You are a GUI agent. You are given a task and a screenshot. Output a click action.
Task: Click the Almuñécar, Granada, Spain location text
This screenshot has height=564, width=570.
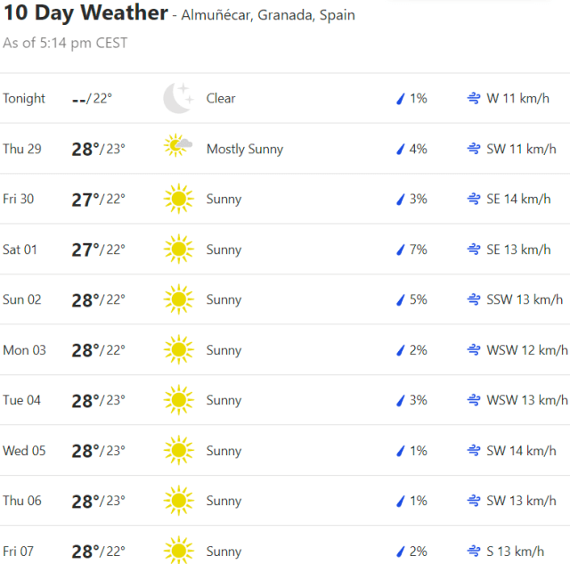click(x=268, y=15)
